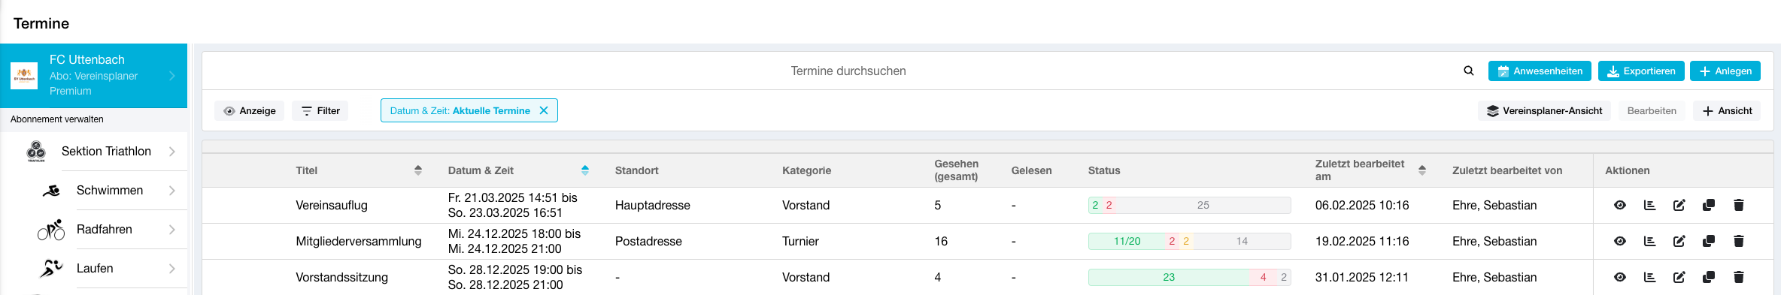Select Radfahren in the sidebar
Image resolution: width=1781 pixels, height=295 pixels.
click(x=105, y=230)
